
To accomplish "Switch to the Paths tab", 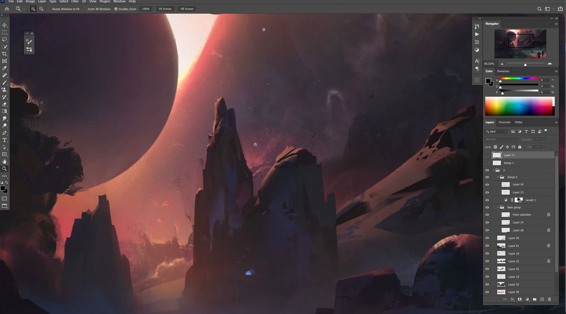I will pos(519,122).
